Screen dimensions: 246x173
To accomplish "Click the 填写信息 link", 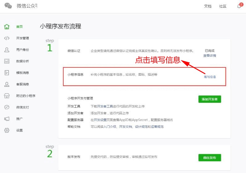I will [x=210, y=77].
